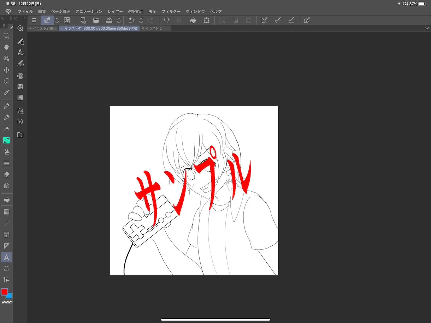Viewport: 431px width, 323px height.
Task: Undo the last action
Action: [131, 20]
